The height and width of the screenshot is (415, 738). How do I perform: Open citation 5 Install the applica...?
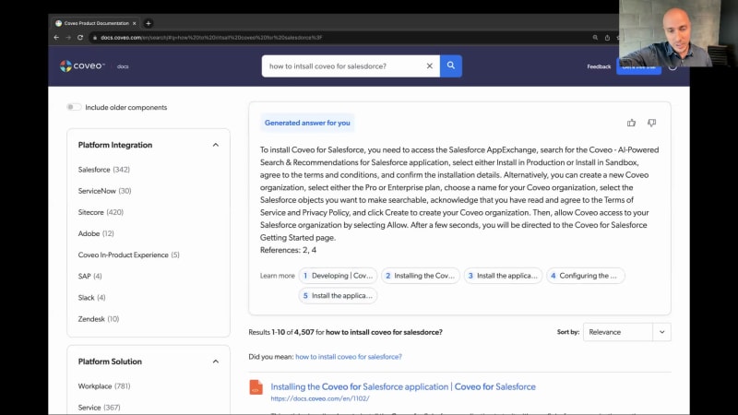pyautogui.click(x=338, y=295)
